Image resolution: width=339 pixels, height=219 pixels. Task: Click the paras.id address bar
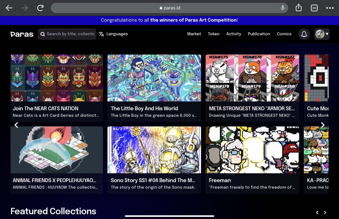pyautogui.click(x=169, y=8)
